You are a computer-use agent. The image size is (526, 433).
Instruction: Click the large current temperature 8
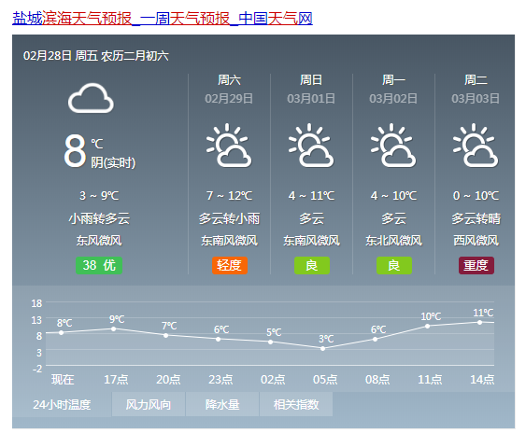(75, 150)
